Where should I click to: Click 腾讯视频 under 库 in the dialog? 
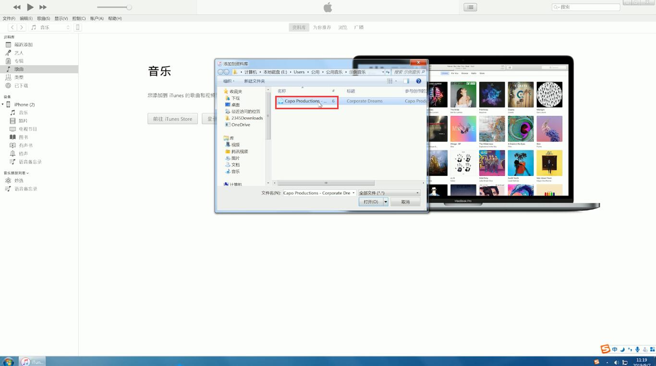point(240,151)
